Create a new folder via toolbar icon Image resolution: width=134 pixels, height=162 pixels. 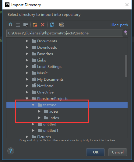point(35,25)
